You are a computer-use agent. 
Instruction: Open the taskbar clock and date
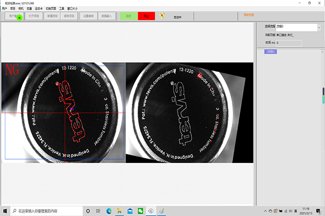(x=305, y=211)
